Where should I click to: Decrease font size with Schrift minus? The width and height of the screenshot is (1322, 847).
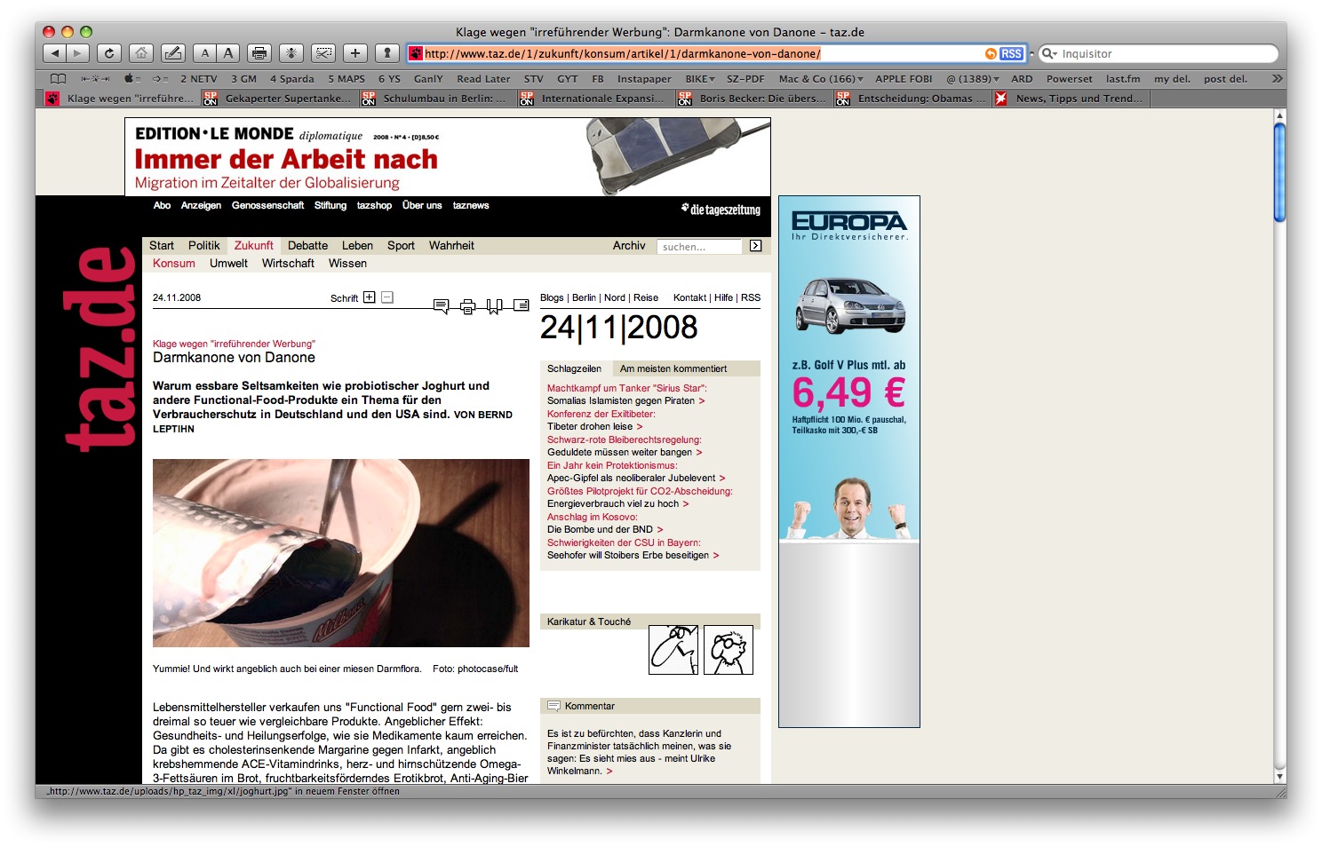(x=387, y=297)
